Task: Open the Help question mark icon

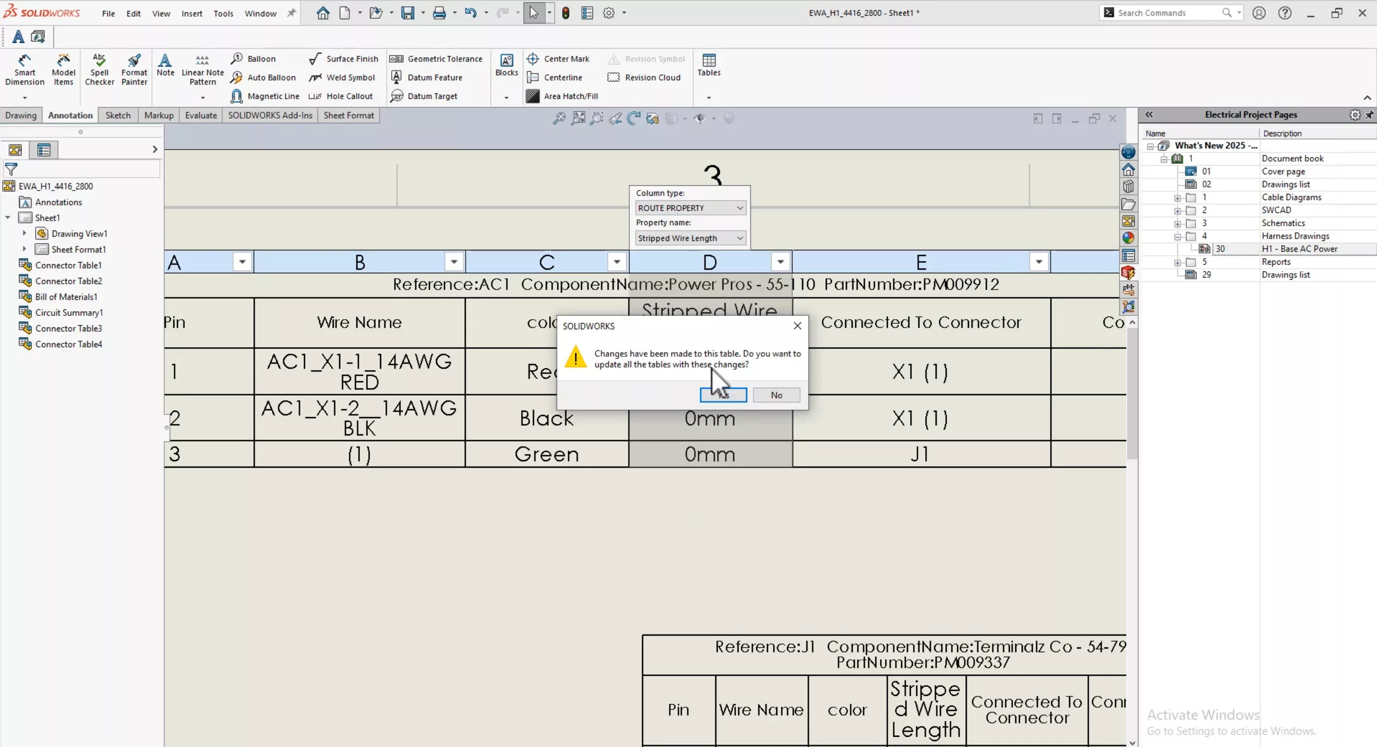Action: 1284,13
